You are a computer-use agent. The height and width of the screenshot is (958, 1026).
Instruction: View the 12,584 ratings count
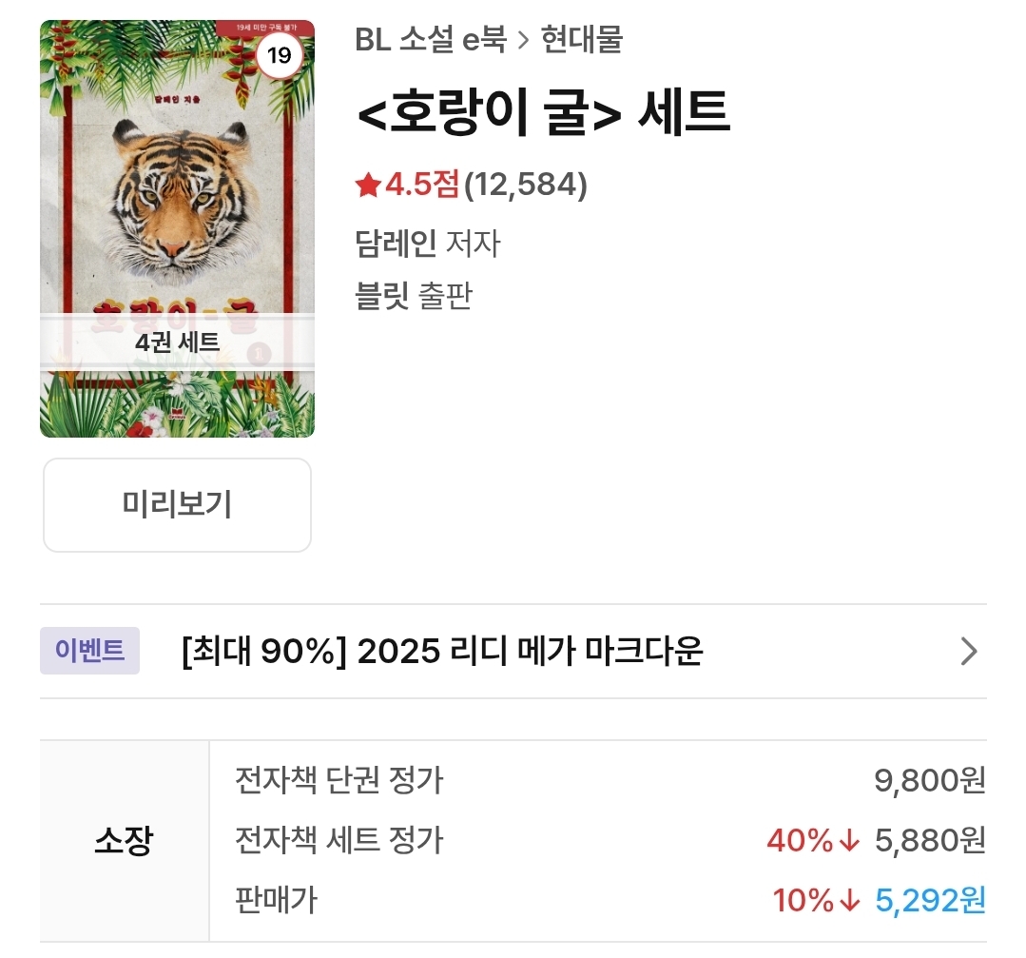(x=526, y=185)
